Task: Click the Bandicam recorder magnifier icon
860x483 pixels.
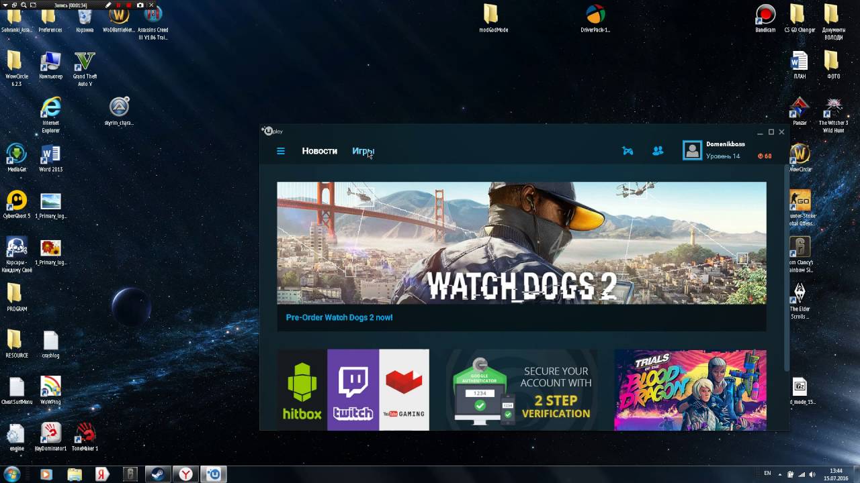Action: coord(24,5)
